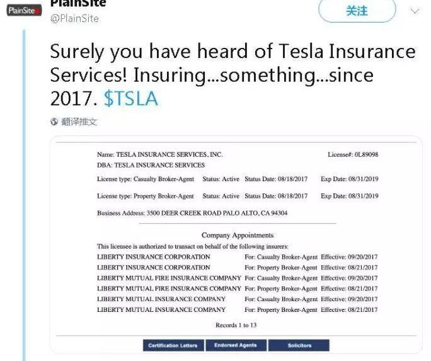Click the globe translate icon
The width and height of the screenshot is (431, 361).
pos(54,122)
